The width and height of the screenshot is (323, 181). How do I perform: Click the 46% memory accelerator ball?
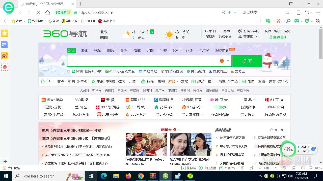(x=288, y=149)
